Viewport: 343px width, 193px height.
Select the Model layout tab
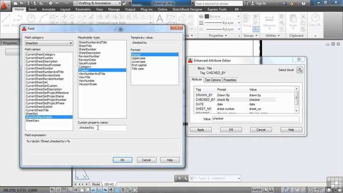[96, 185]
